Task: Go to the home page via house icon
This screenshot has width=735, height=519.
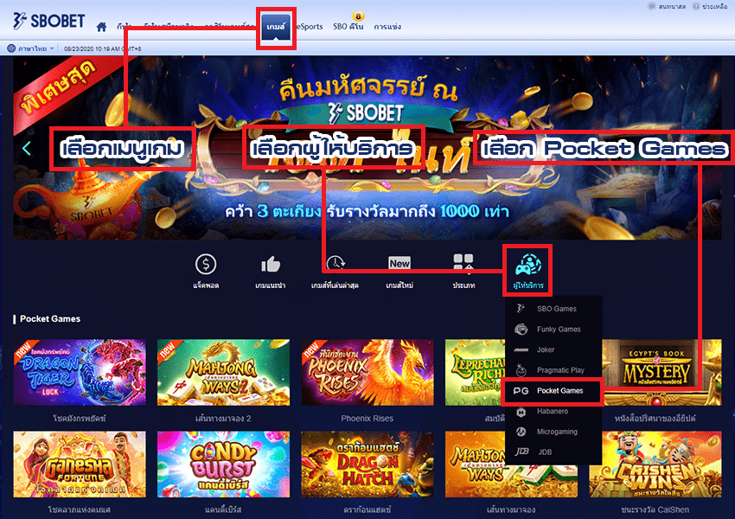Action: click(102, 27)
